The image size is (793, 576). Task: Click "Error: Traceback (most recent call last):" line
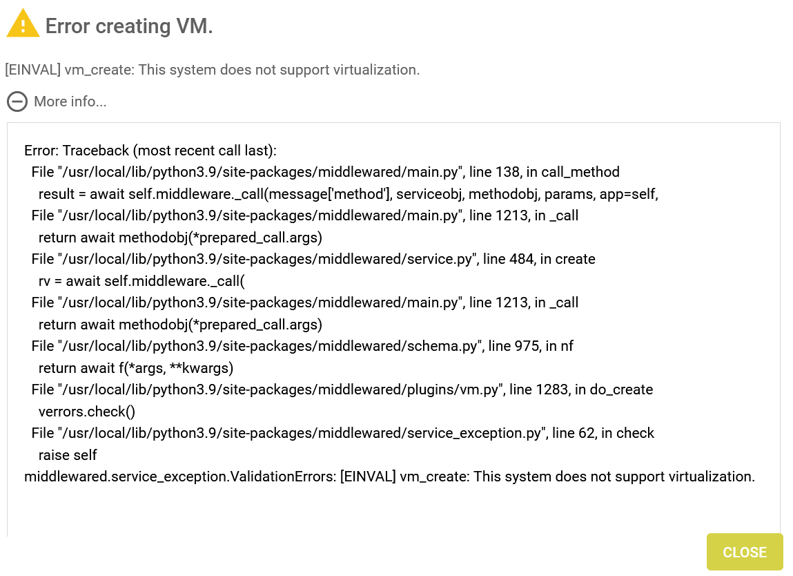tap(150, 151)
